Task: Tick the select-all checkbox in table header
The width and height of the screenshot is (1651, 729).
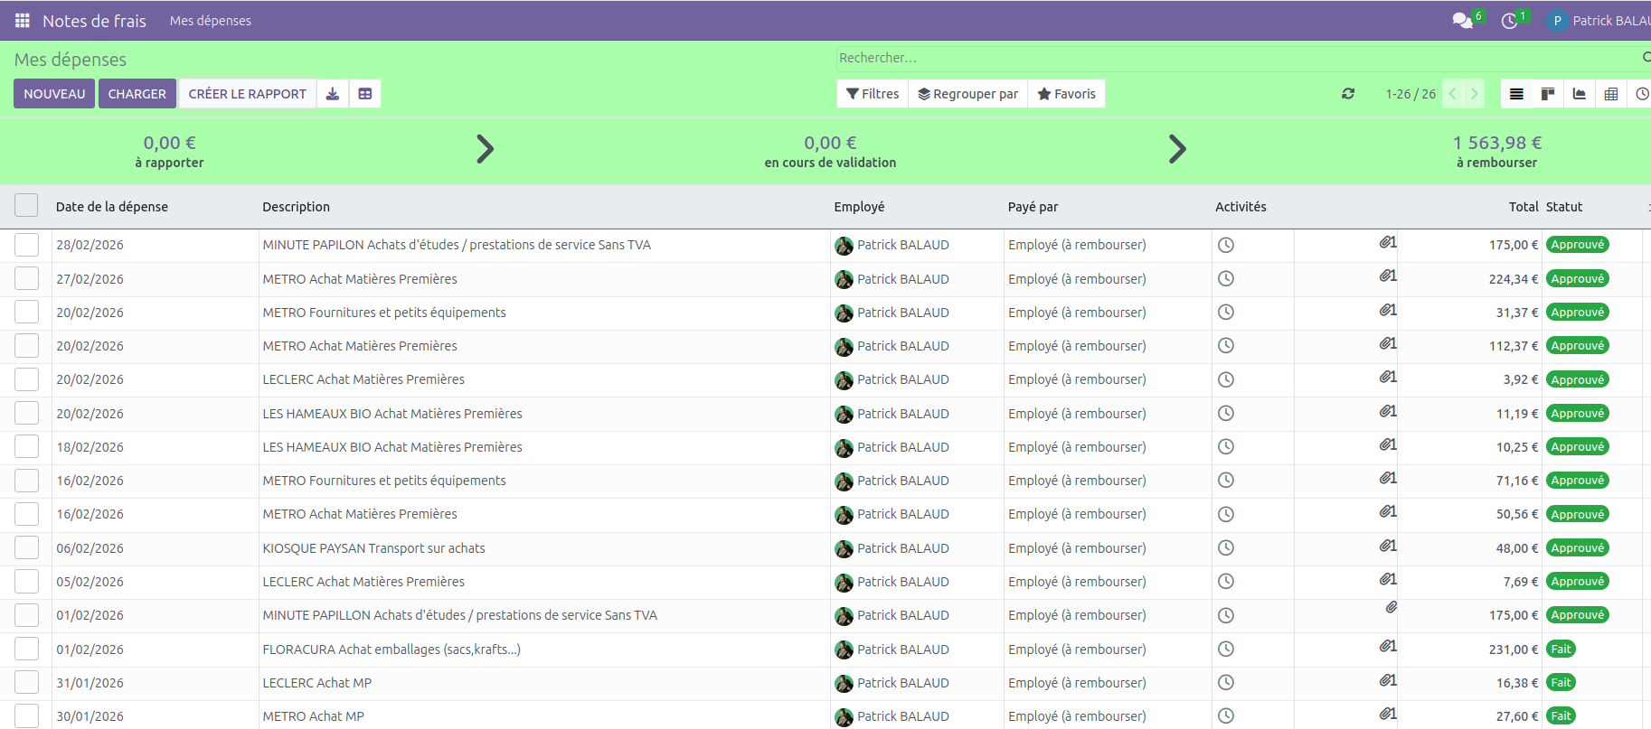Action: click(26, 206)
